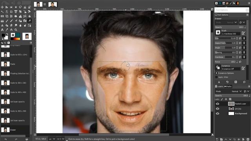Hide the Background layer via eye icon

(x=217, y=114)
